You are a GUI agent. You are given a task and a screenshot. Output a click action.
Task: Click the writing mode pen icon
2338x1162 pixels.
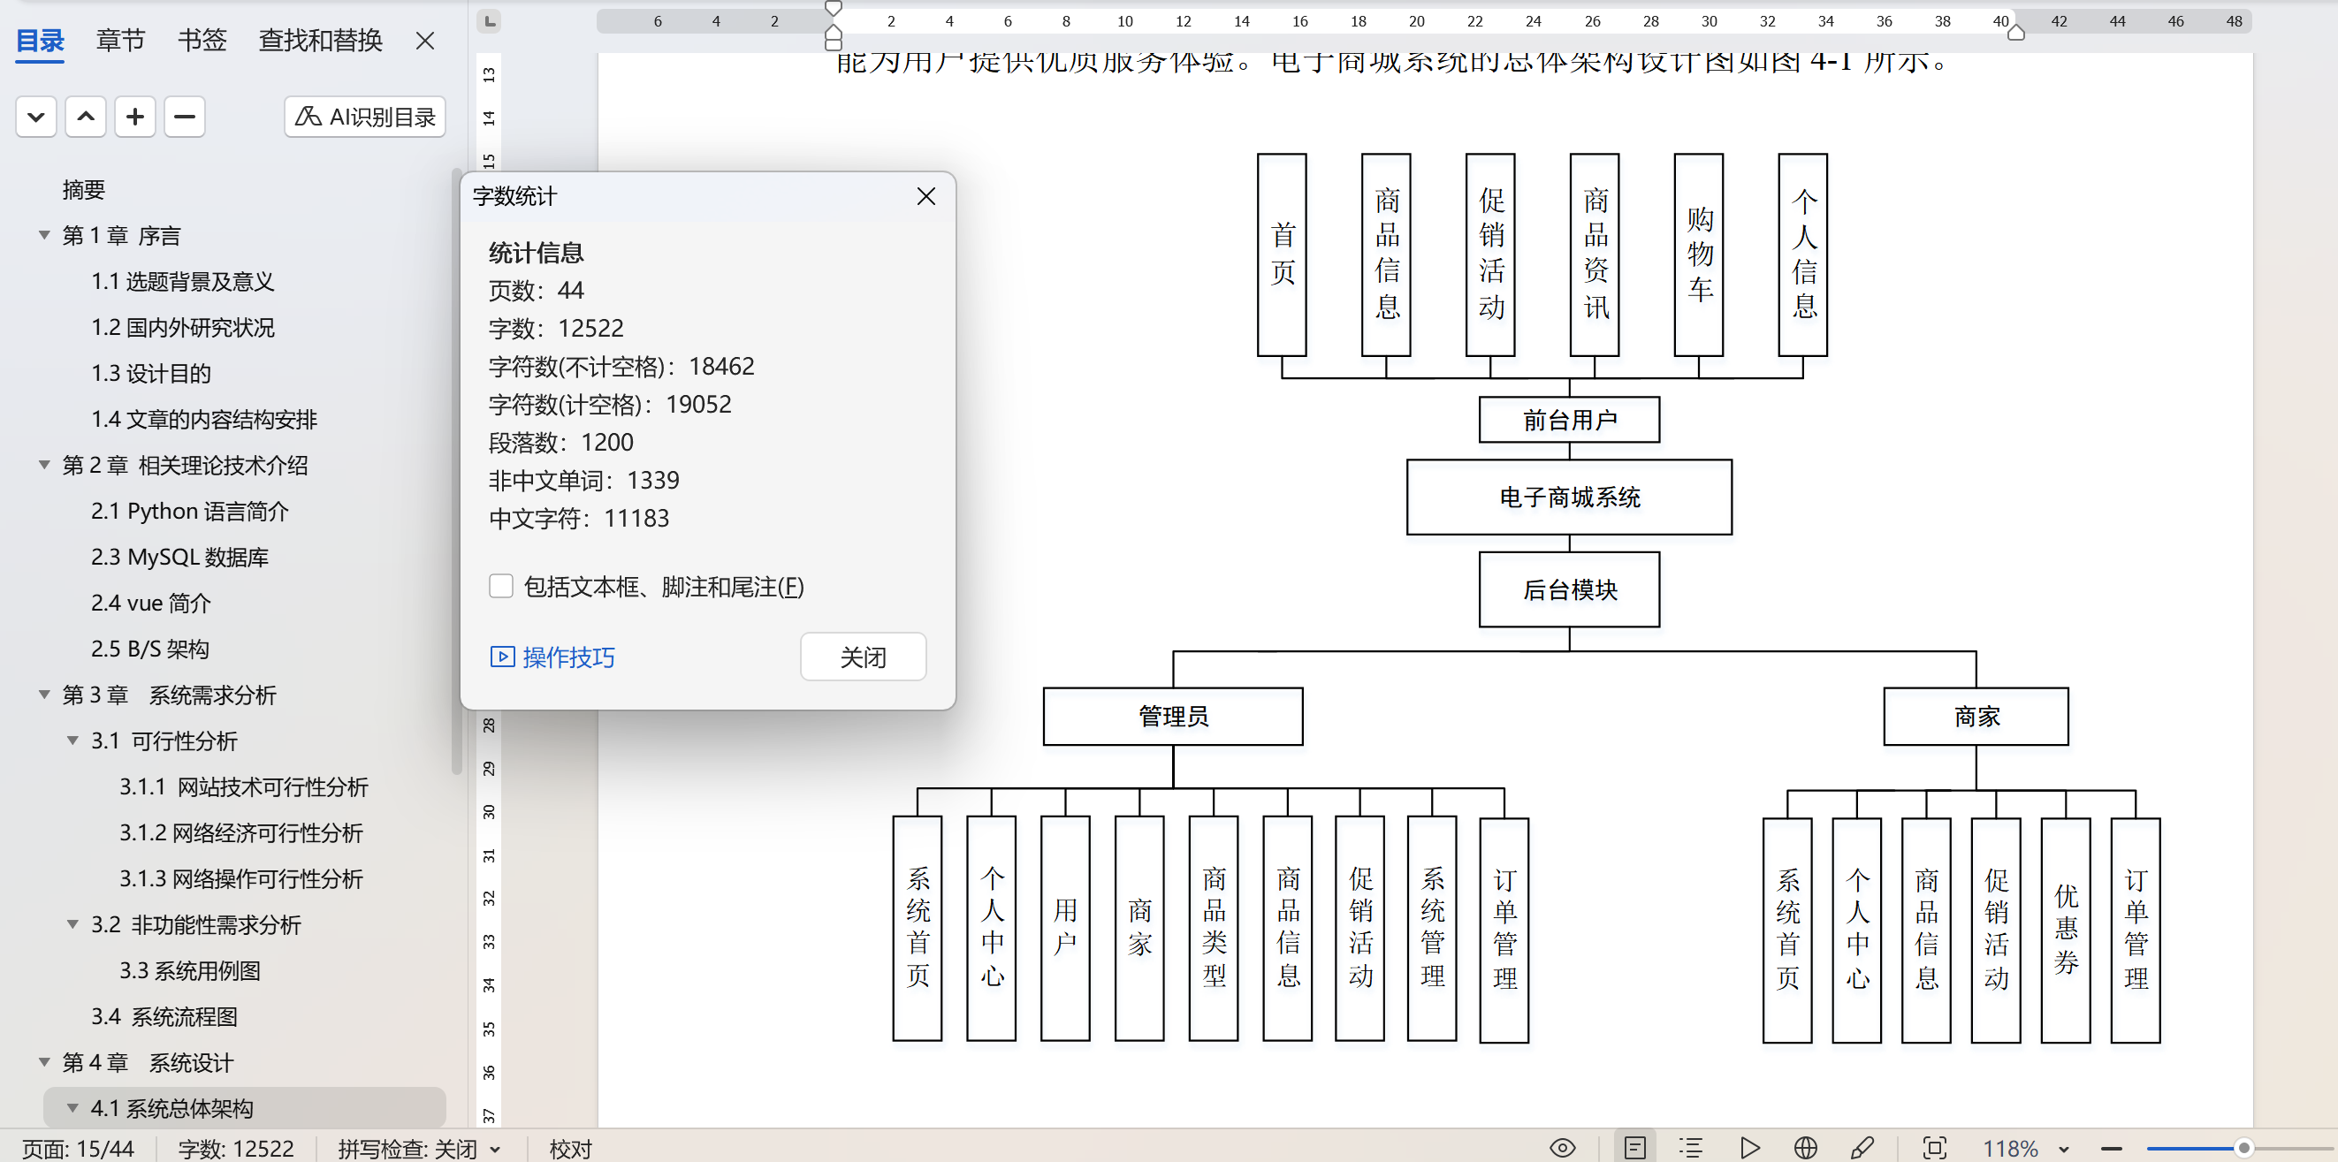coord(1862,1149)
